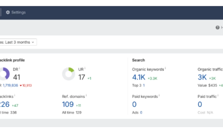Viewport: 223px width, 134px height.
Task: Click the help question mark icon
Action: (217, 27)
